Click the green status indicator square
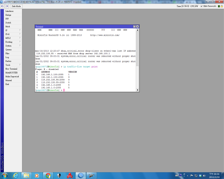 click(219, 6)
